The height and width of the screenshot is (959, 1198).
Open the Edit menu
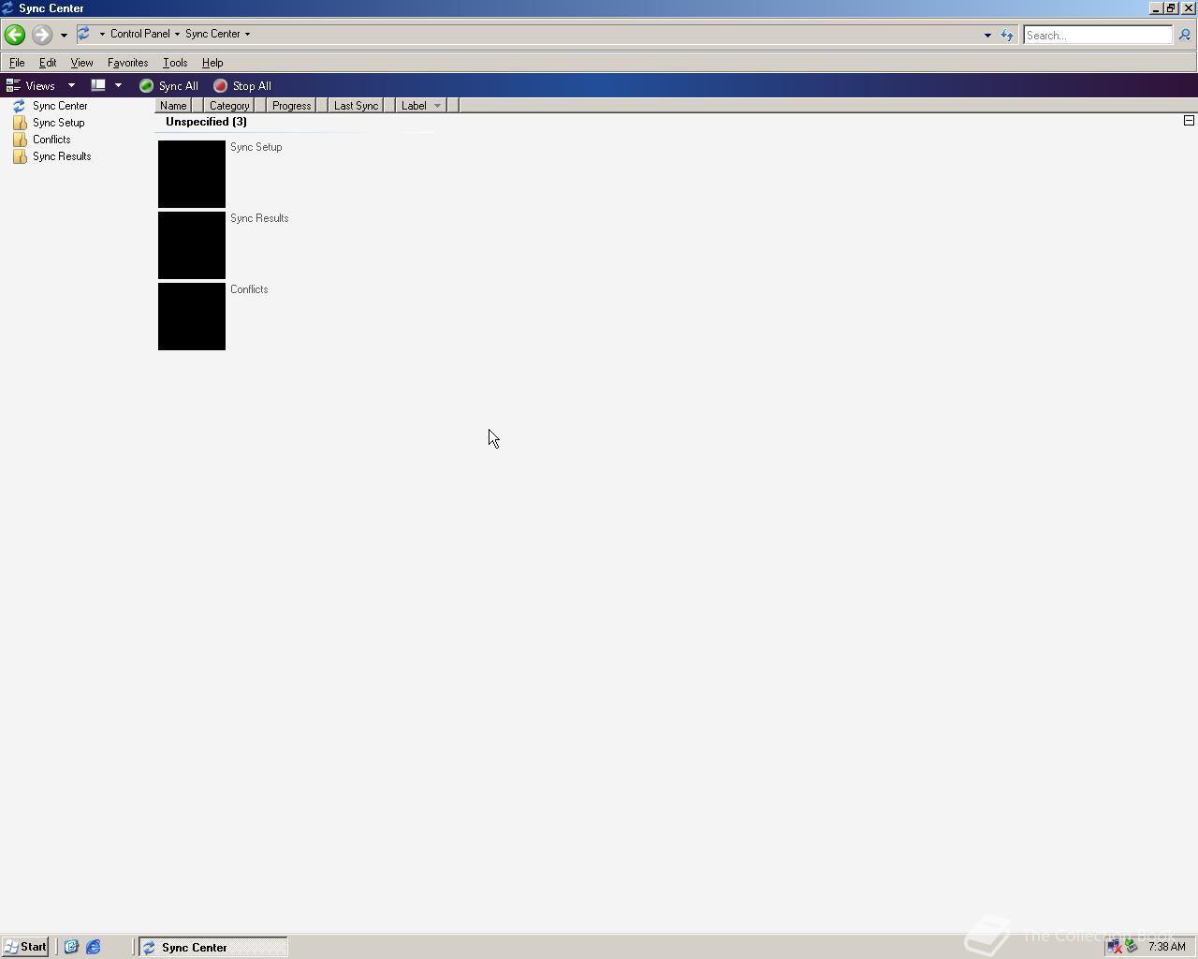[48, 63]
